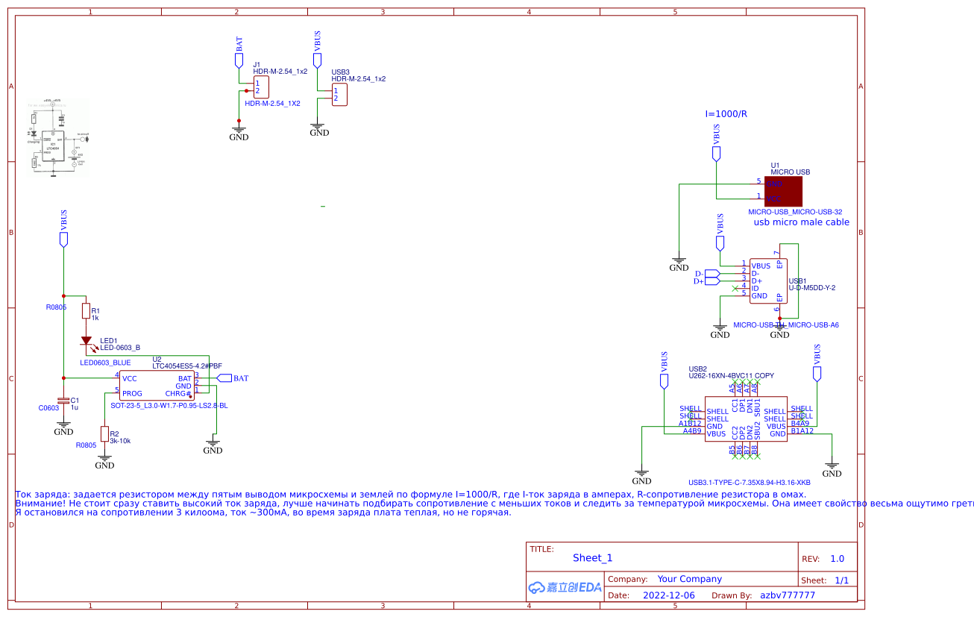The height and width of the screenshot is (617, 974).
Task: Select resistor R1 with value 1k
Action: click(x=86, y=310)
